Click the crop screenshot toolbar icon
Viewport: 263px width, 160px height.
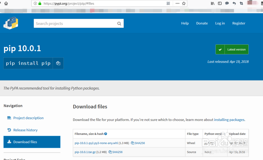(241, 3)
